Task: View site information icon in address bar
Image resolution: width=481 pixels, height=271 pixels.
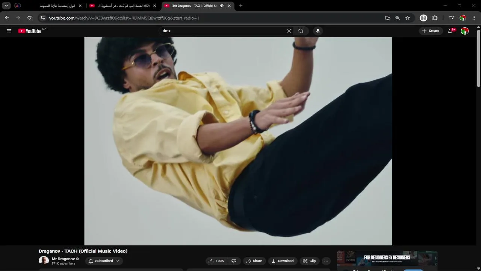Action: 43,18
